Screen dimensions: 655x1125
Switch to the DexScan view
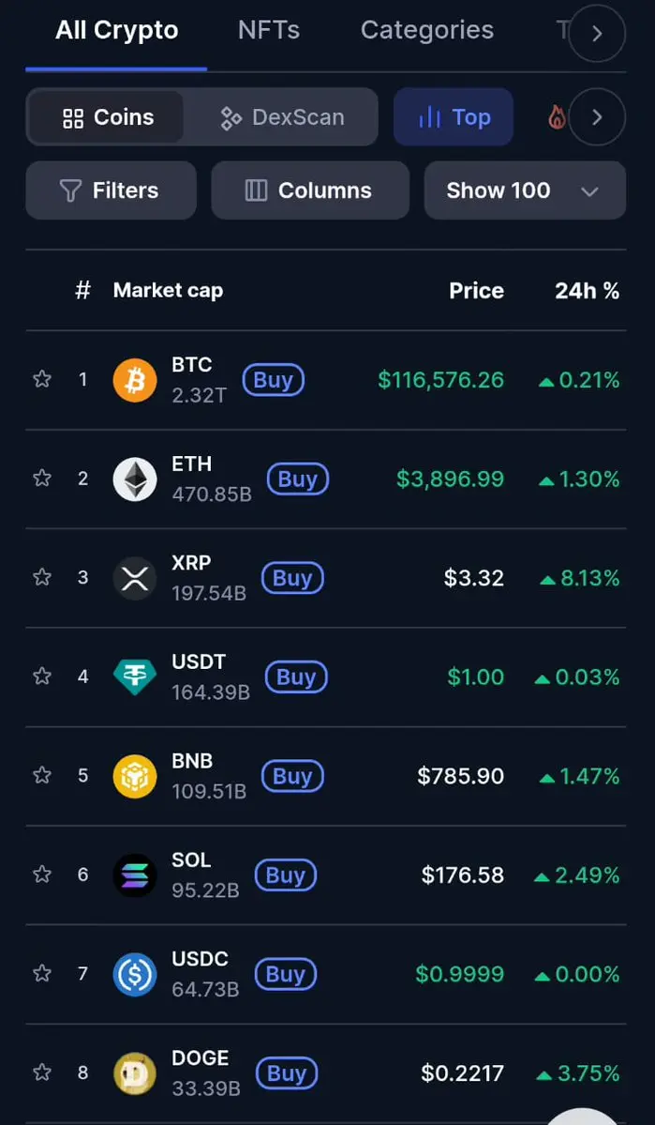tap(282, 117)
